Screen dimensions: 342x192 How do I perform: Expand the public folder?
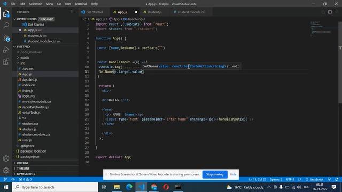25,58
